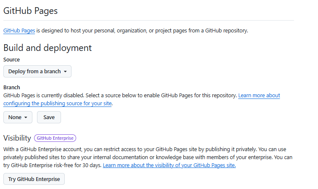Open the GitHub Pages documentation link

(x=19, y=31)
